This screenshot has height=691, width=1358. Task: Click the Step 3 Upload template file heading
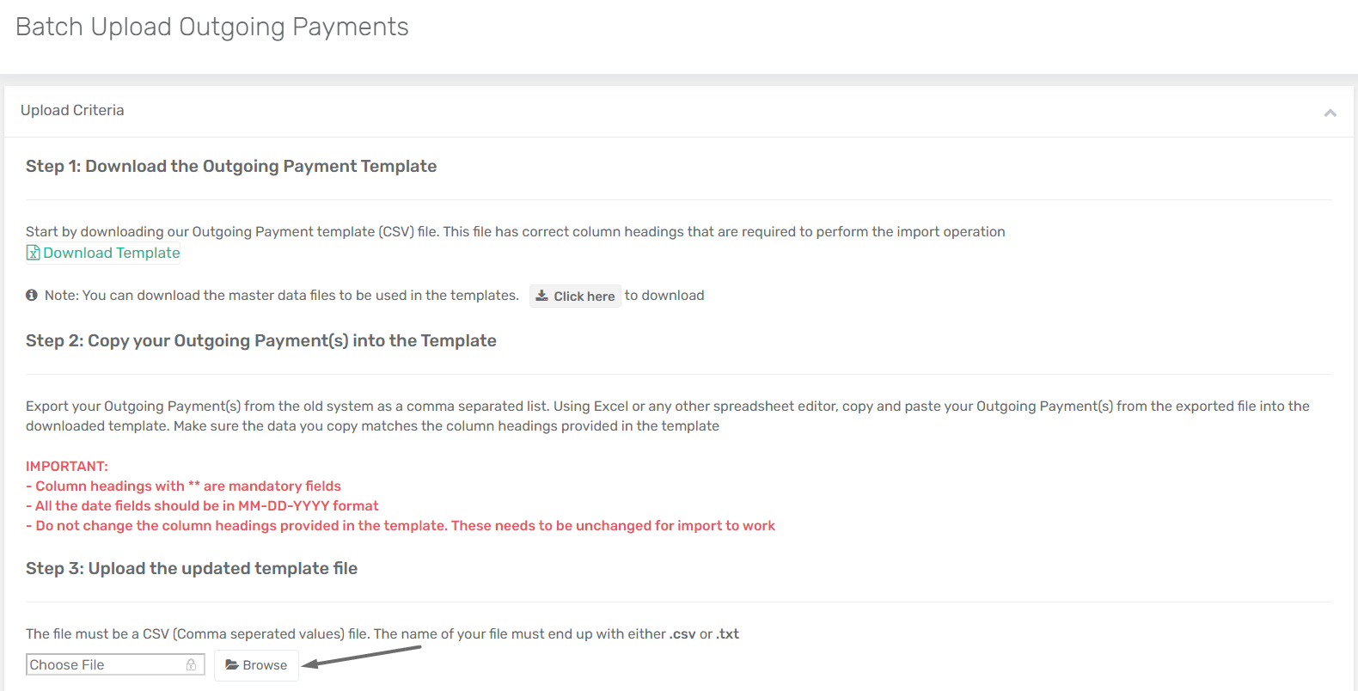tap(192, 568)
